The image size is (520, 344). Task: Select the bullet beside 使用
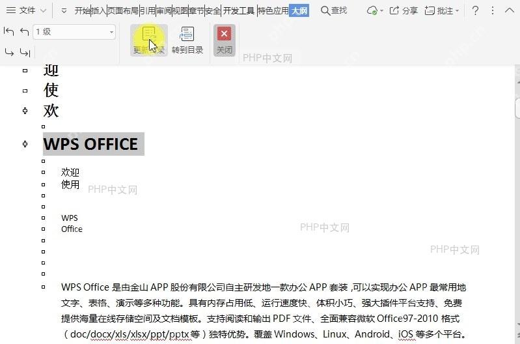point(44,184)
